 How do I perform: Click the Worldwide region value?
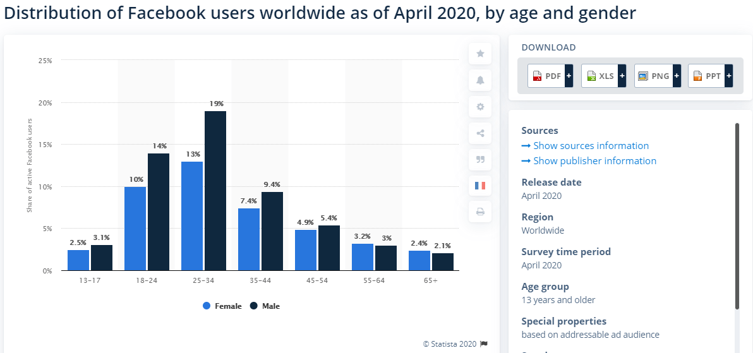(x=543, y=230)
